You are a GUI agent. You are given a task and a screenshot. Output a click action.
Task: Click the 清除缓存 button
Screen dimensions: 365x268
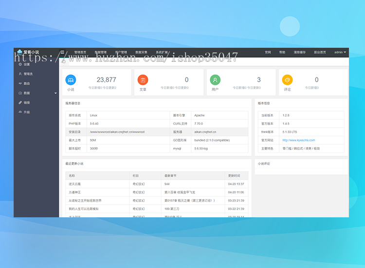point(300,52)
